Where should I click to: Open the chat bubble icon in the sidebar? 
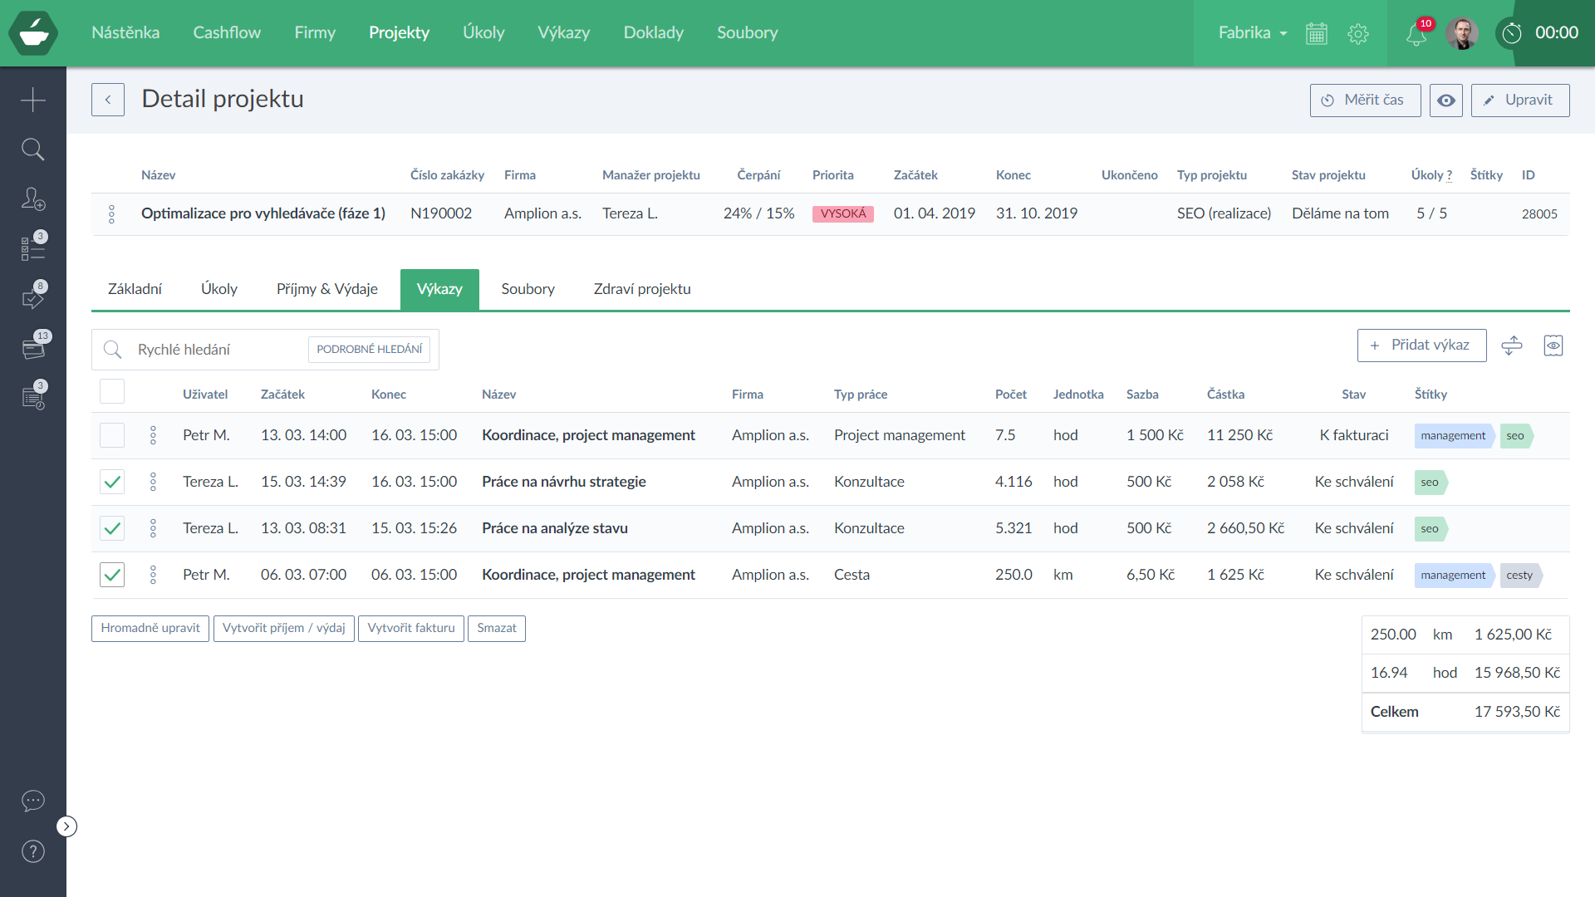point(33,801)
